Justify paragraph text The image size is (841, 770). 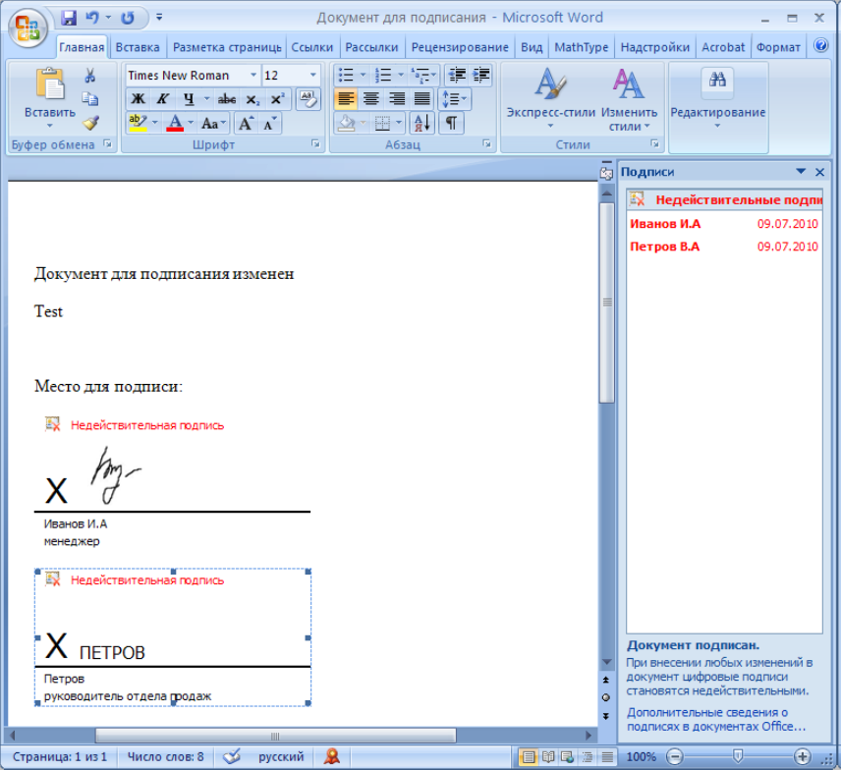(x=422, y=99)
